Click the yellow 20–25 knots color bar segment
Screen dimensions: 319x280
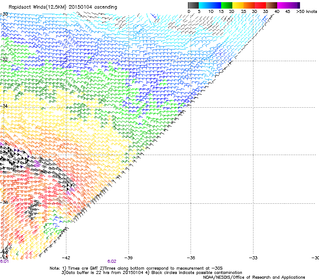point(238,5)
